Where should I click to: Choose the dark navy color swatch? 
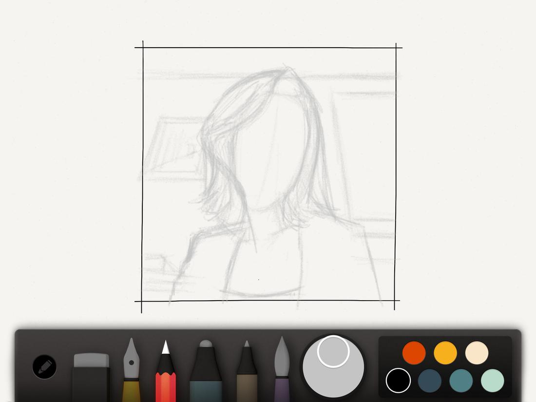429,381
